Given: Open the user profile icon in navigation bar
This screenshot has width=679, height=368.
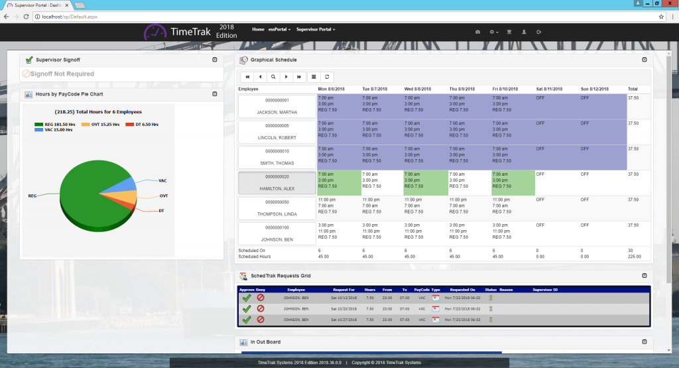Looking at the screenshot, I should pos(524,32).
